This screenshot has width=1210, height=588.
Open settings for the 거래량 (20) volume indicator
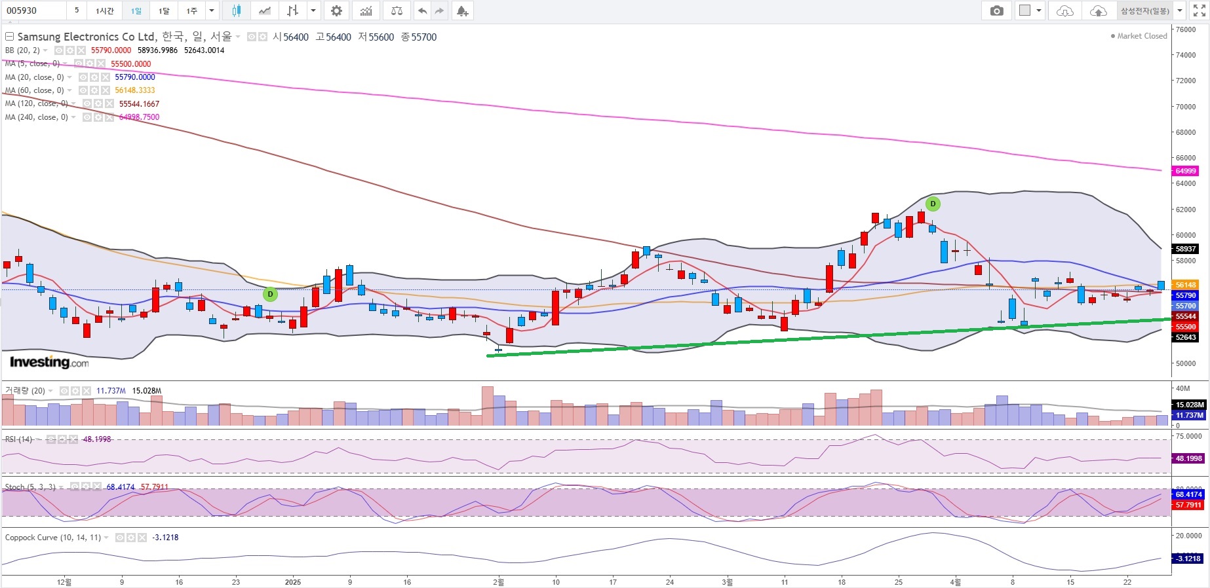click(75, 391)
